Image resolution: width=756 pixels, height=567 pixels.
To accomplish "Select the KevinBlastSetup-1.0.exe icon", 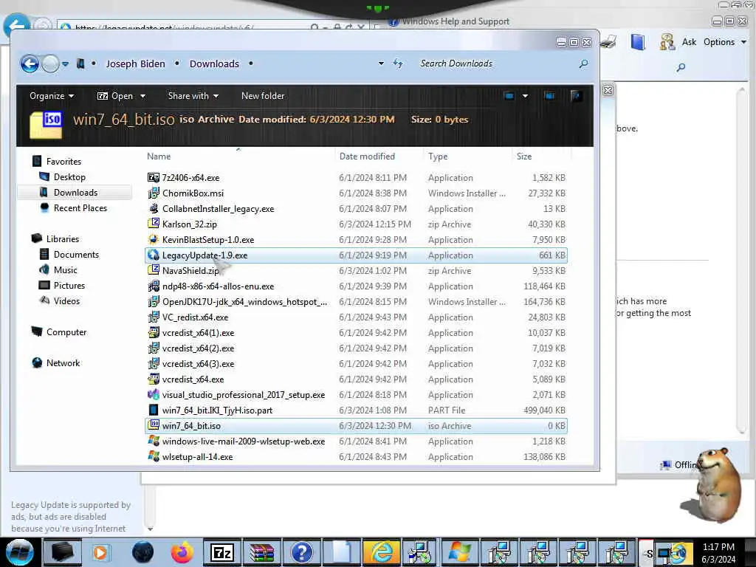I will pos(154,240).
